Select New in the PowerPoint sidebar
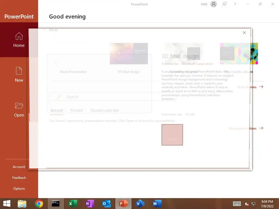The image size is (279, 209). tap(19, 75)
